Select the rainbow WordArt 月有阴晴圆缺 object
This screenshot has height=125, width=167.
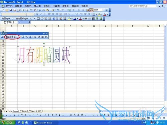click(44, 55)
